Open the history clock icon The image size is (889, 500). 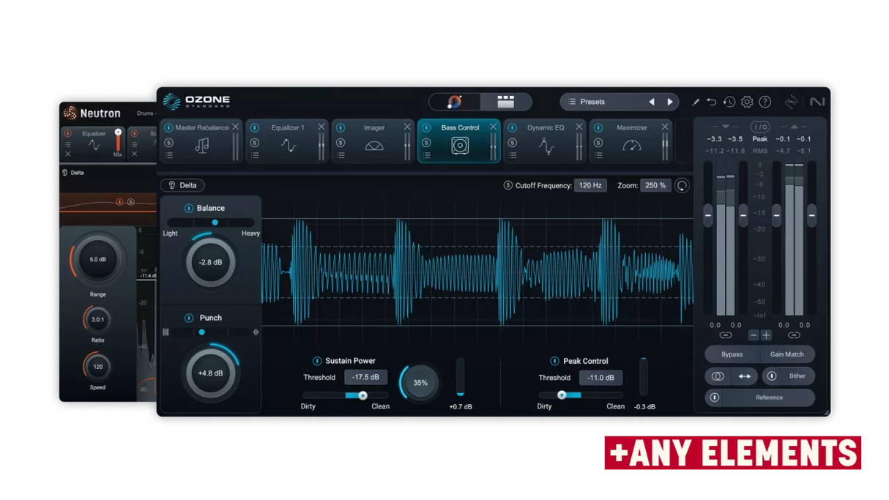tap(729, 102)
